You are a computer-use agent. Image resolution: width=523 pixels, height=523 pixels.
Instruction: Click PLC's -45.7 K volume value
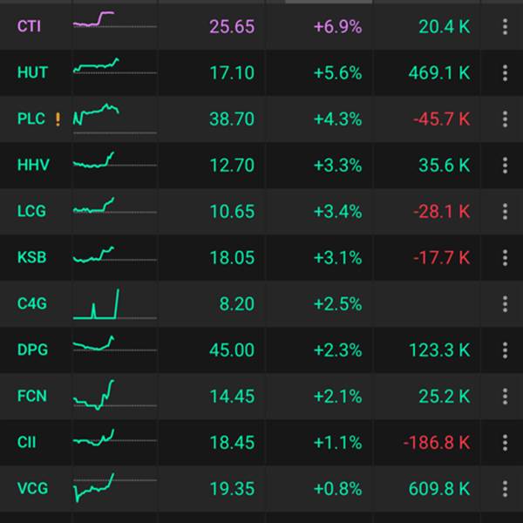[438, 119]
